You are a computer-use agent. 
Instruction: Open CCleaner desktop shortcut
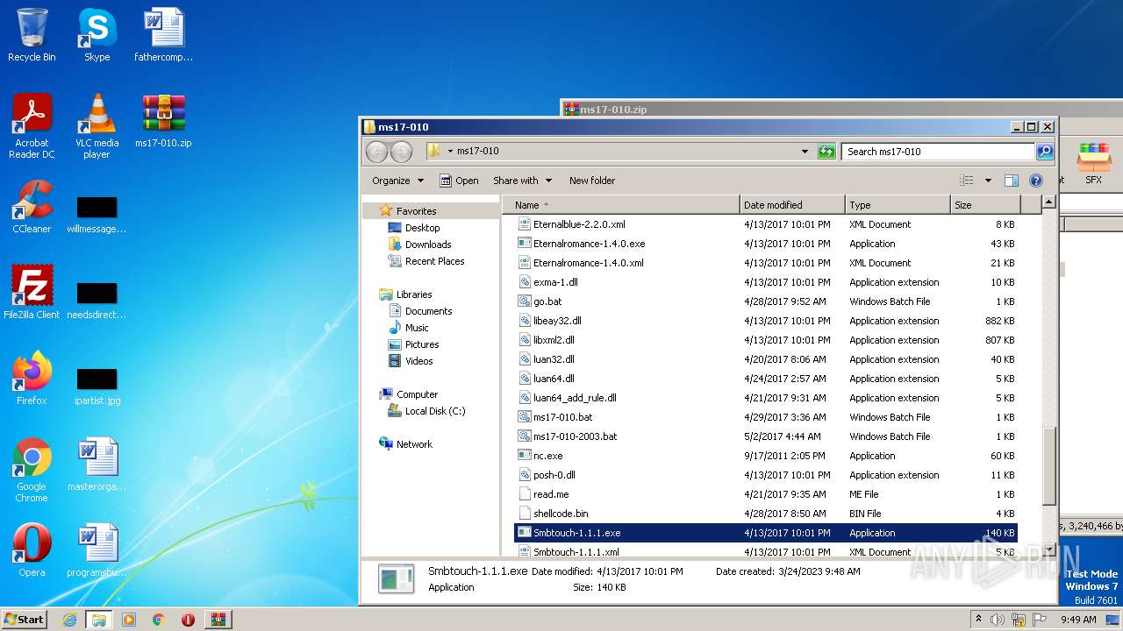pos(32,207)
